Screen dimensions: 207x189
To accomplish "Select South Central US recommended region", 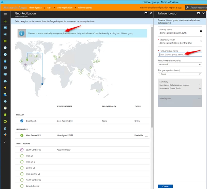I will coord(22,149).
